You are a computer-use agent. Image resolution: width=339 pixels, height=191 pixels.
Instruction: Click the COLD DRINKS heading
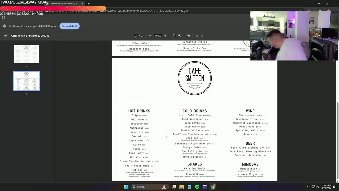point(195,111)
